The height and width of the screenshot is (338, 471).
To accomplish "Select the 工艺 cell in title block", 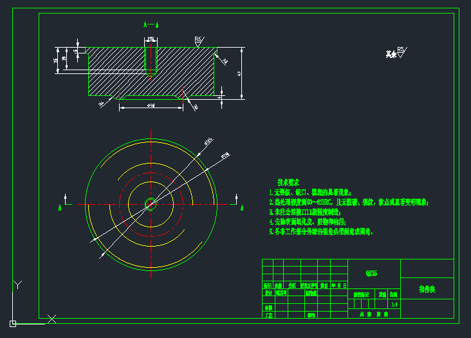I will tap(268, 315).
